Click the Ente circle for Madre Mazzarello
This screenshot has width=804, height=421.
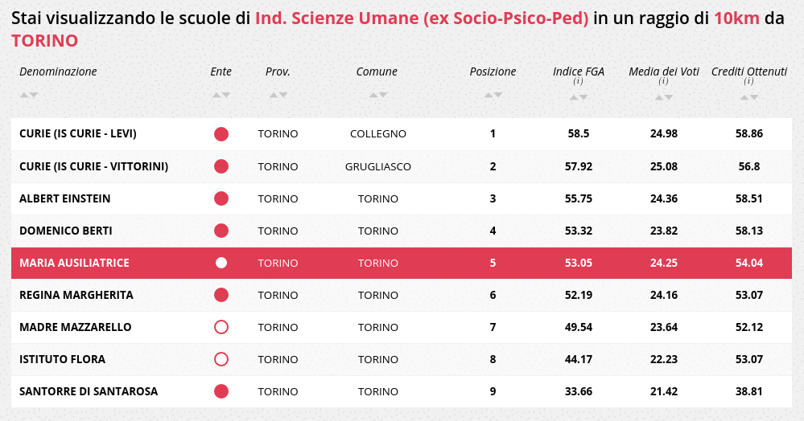(221, 327)
